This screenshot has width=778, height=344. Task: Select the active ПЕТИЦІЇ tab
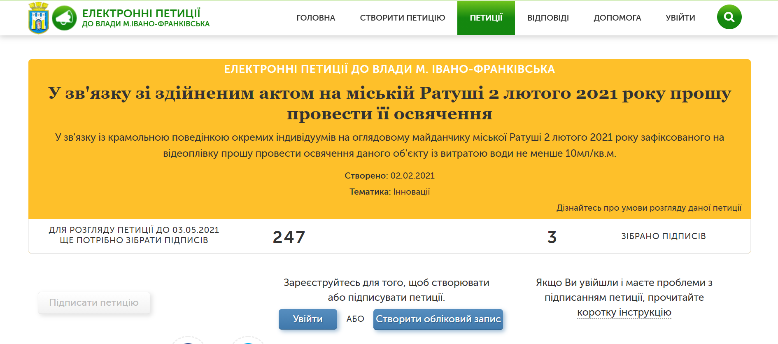(486, 18)
